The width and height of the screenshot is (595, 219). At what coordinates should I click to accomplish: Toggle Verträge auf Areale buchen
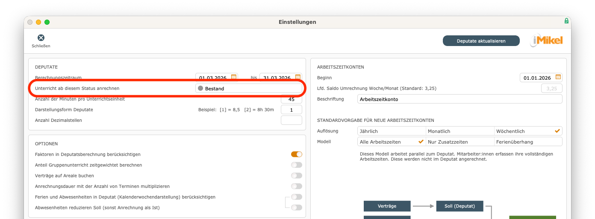pyautogui.click(x=297, y=176)
